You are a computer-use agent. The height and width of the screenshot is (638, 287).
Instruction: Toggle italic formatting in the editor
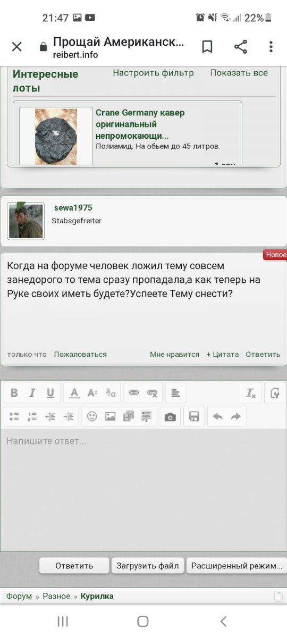pos(32,393)
